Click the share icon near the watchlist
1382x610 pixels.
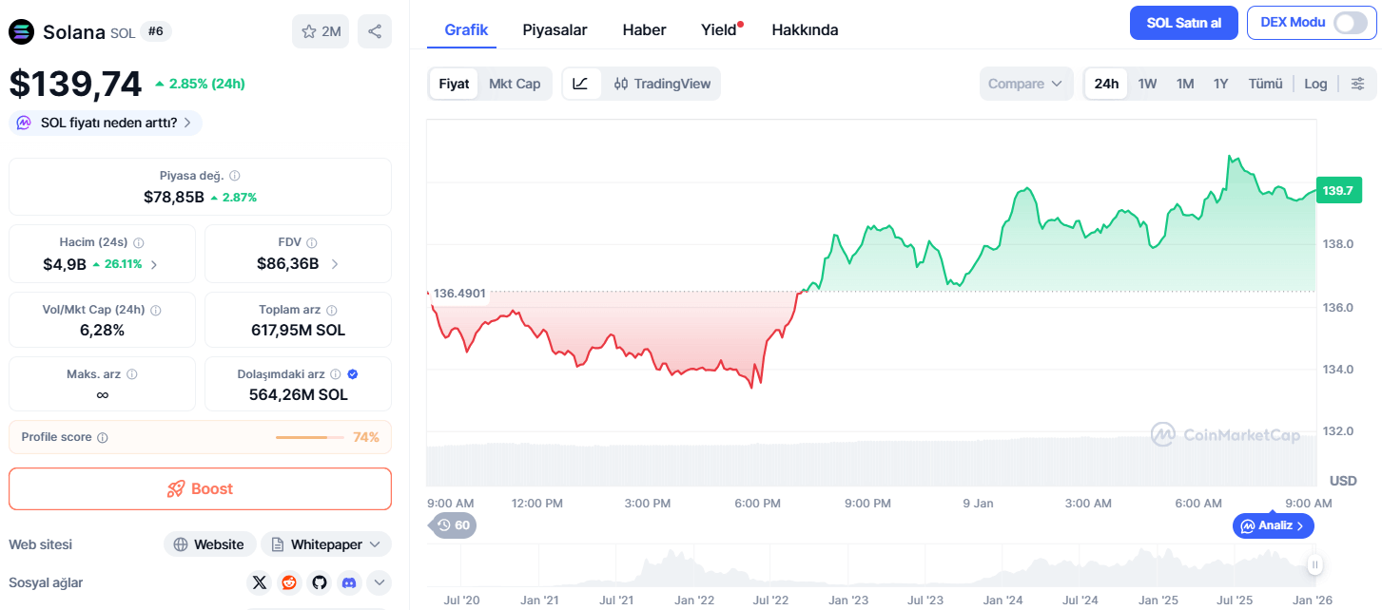(x=375, y=30)
